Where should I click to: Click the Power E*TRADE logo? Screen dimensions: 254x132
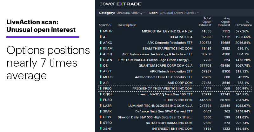point(121,4)
